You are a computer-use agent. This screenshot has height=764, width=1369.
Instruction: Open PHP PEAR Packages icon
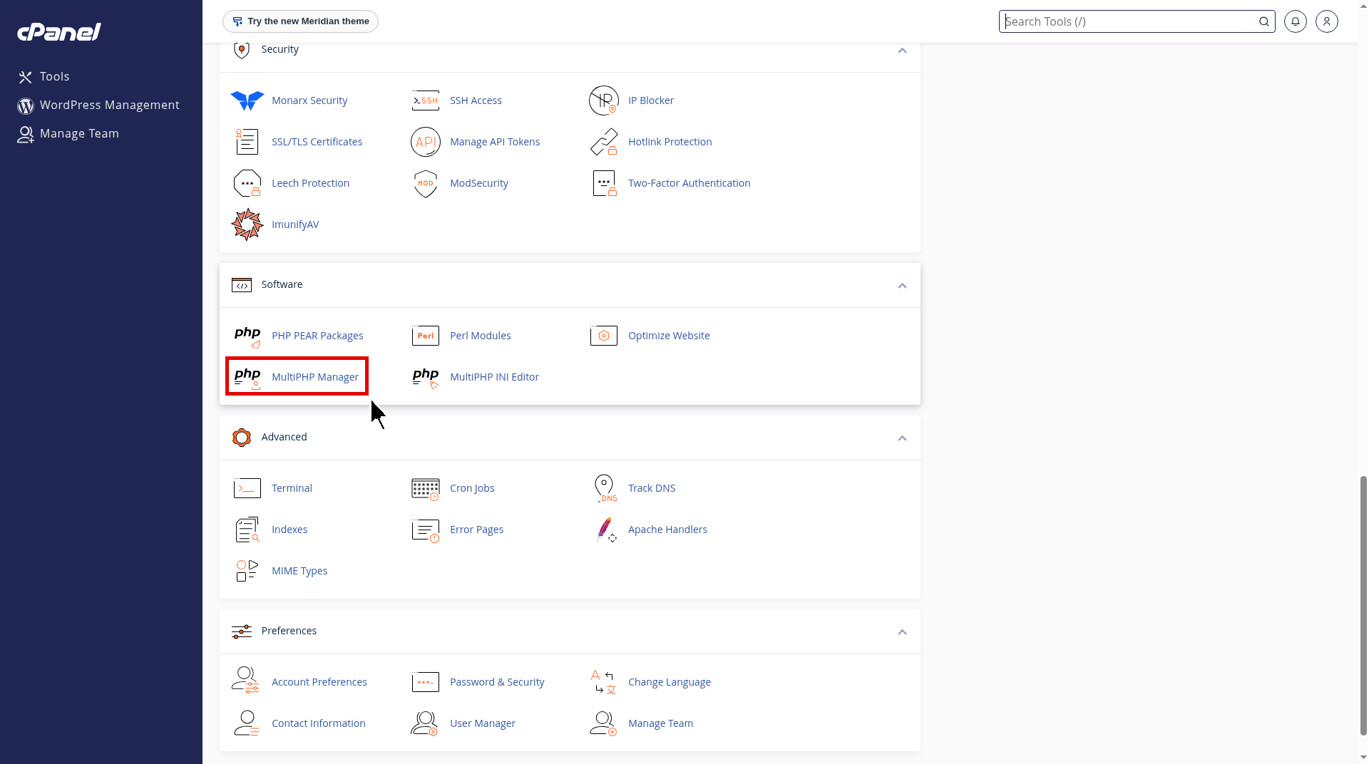click(247, 336)
